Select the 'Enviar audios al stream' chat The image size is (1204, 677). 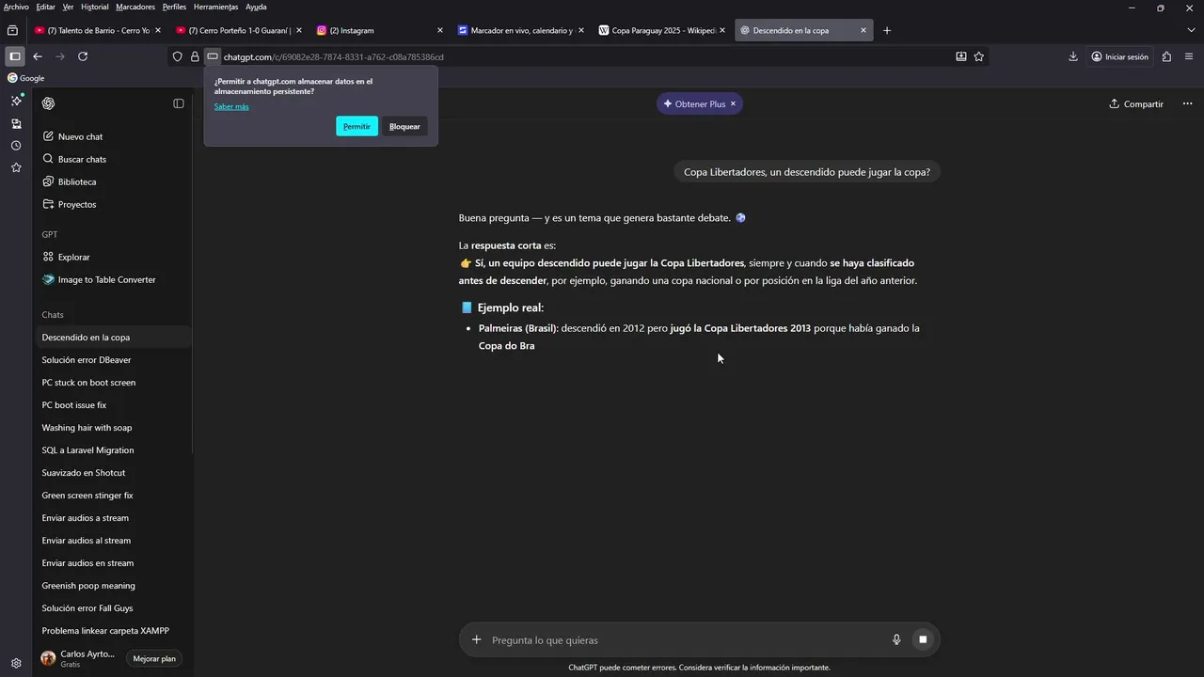(113, 541)
